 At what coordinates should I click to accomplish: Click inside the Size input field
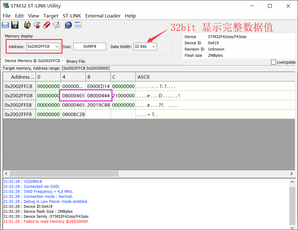coord(90,46)
